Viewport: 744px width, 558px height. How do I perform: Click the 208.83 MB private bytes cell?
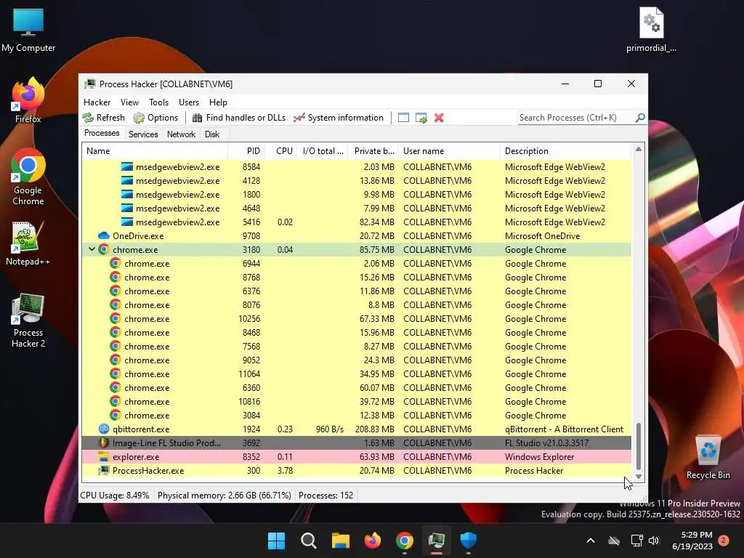pos(374,429)
